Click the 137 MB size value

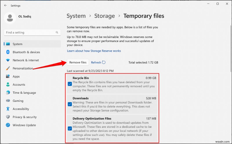pyautogui.click(x=151, y=119)
